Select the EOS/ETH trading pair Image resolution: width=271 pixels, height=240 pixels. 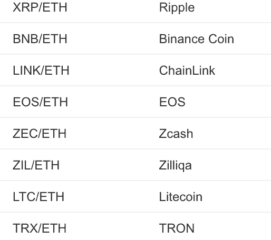(40, 102)
